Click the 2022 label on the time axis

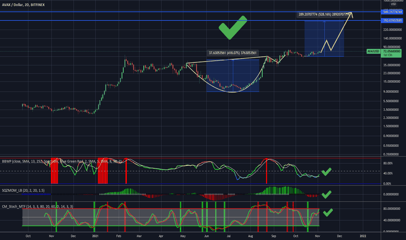tap(363, 236)
